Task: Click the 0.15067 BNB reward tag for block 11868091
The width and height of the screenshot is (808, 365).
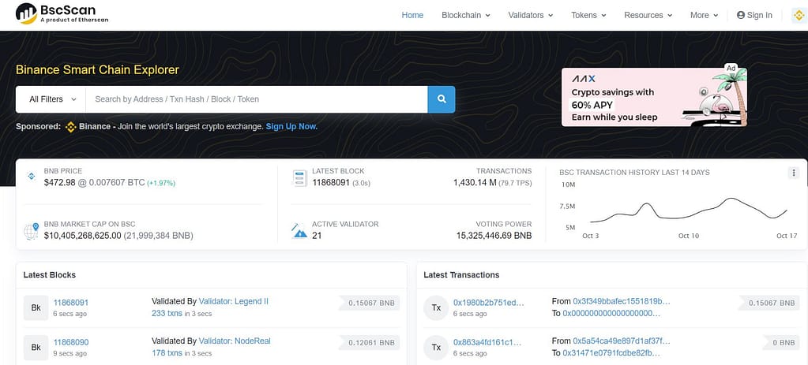Action: (x=369, y=304)
